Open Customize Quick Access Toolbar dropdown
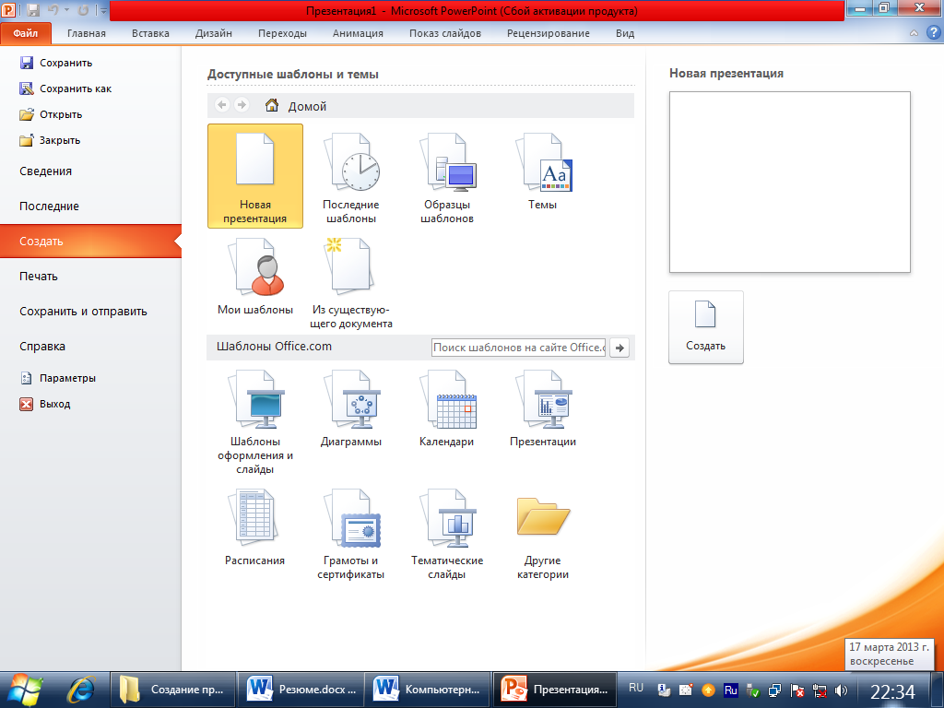944x708 pixels. click(x=103, y=11)
